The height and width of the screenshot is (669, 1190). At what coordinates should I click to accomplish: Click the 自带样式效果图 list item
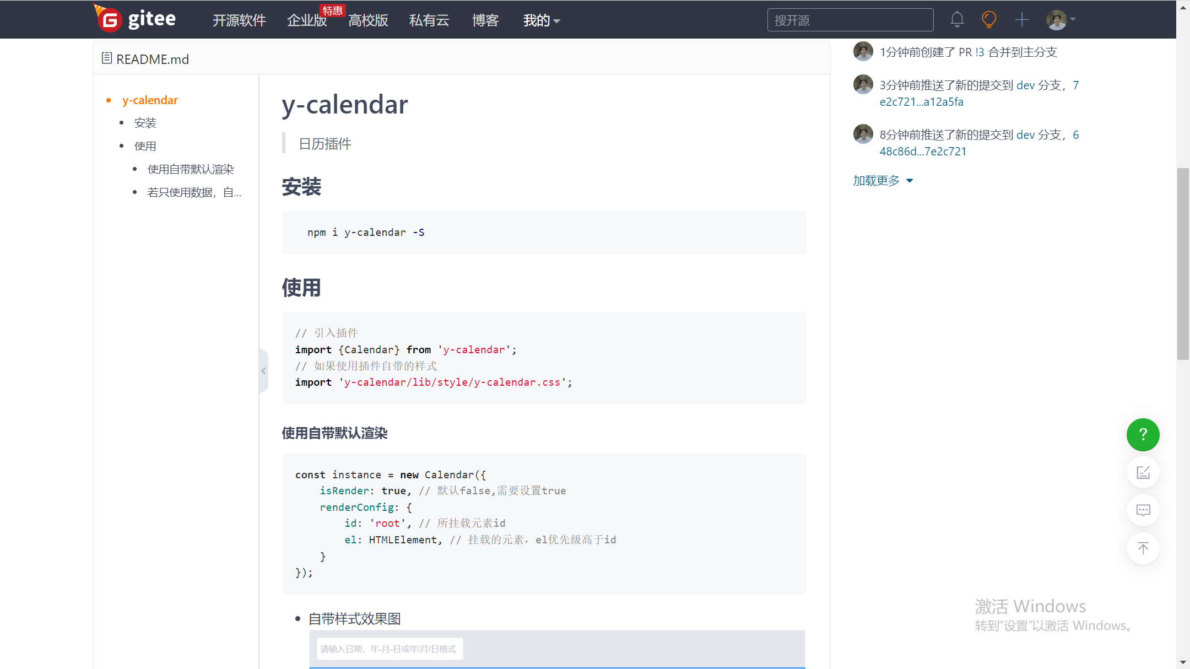click(x=354, y=619)
